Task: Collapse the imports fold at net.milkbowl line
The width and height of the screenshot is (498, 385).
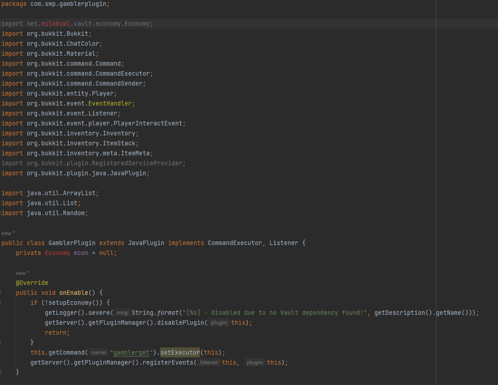Action: 0,24
